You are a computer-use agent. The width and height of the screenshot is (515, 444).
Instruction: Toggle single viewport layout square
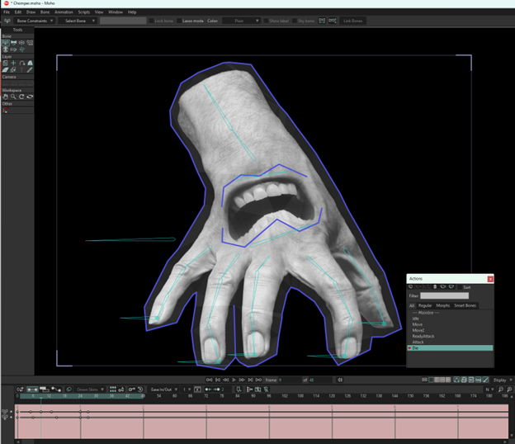point(432,380)
